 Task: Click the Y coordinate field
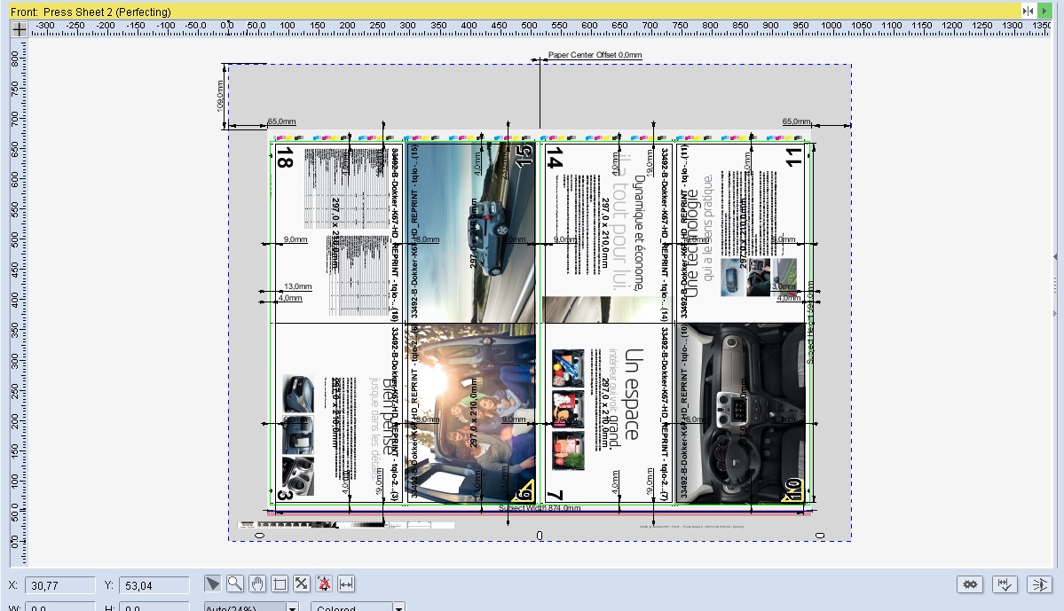(x=154, y=585)
